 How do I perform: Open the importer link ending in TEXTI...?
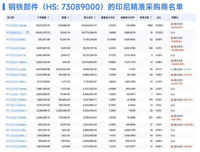tap(17, 94)
